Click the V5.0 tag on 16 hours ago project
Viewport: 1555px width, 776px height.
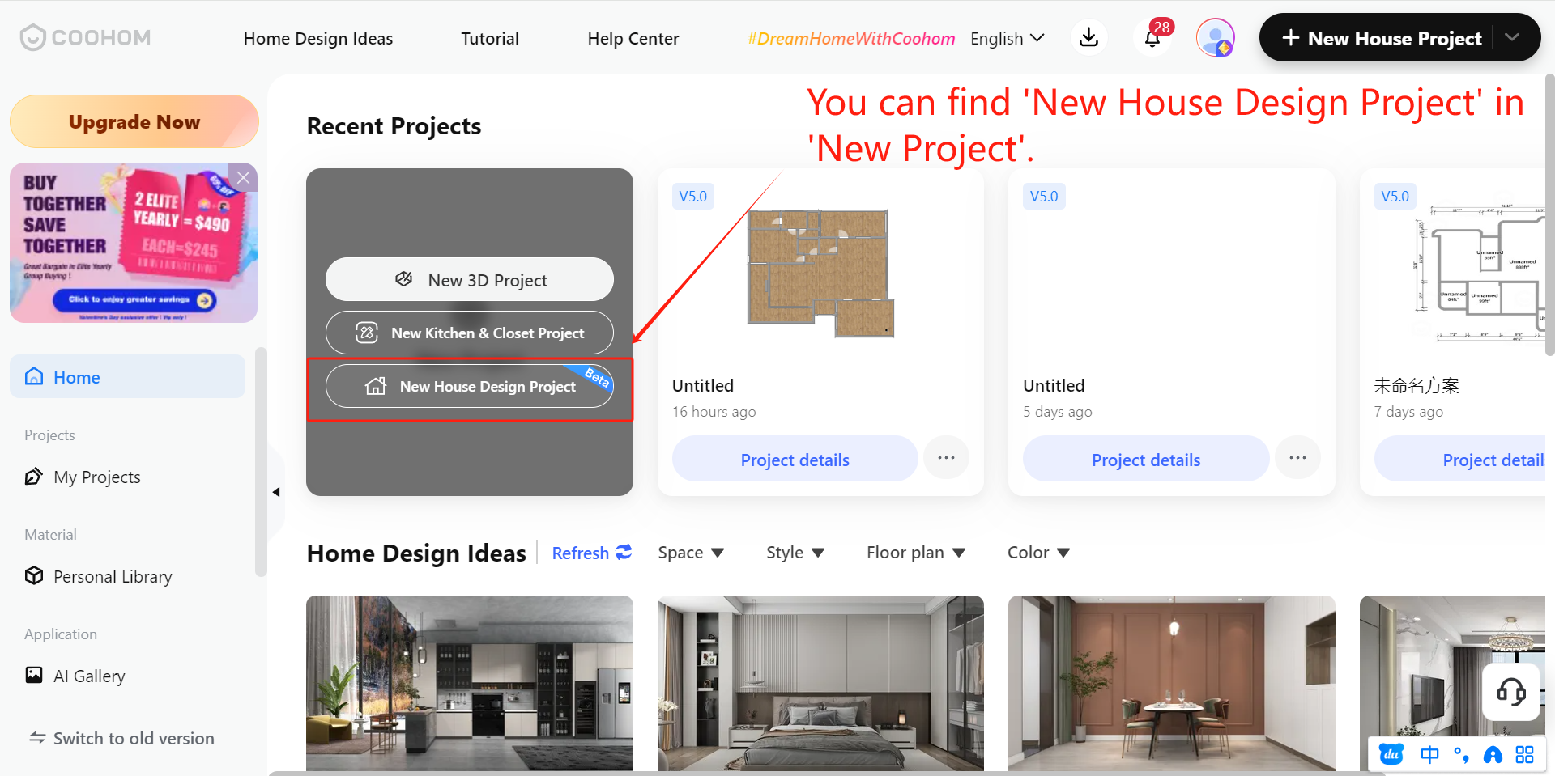[693, 196]
